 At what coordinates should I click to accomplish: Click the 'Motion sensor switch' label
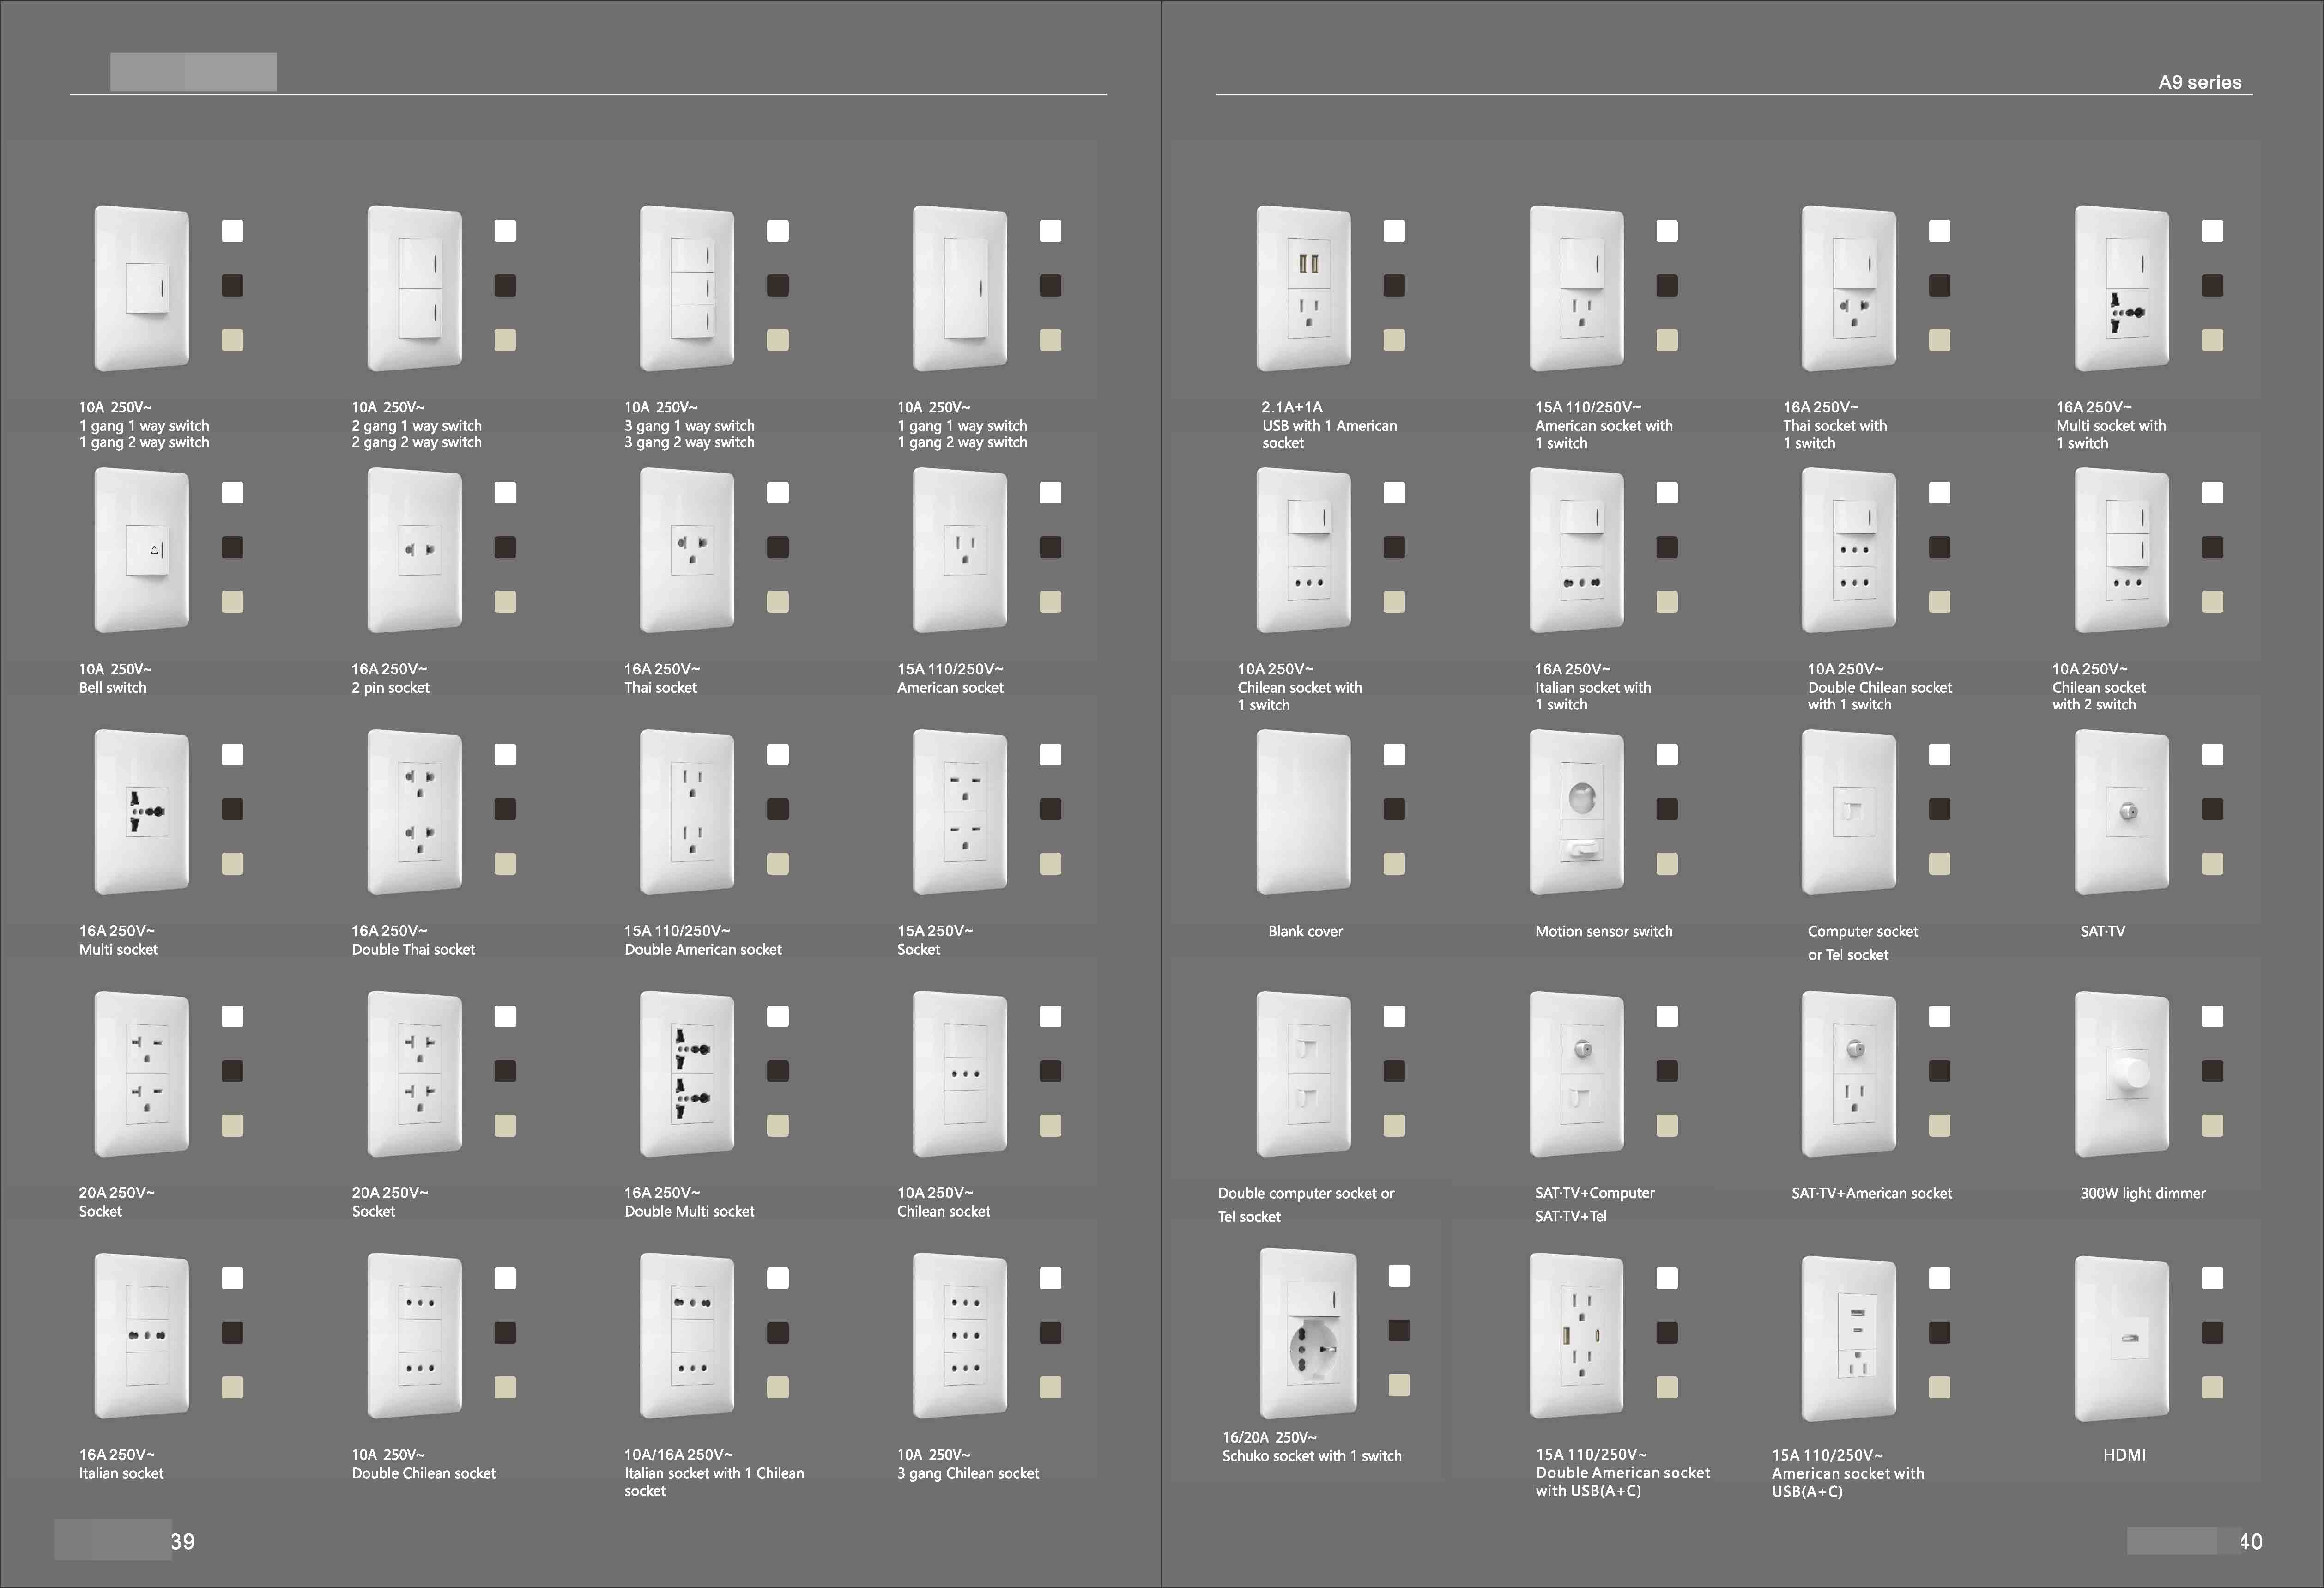point(1603,931)
